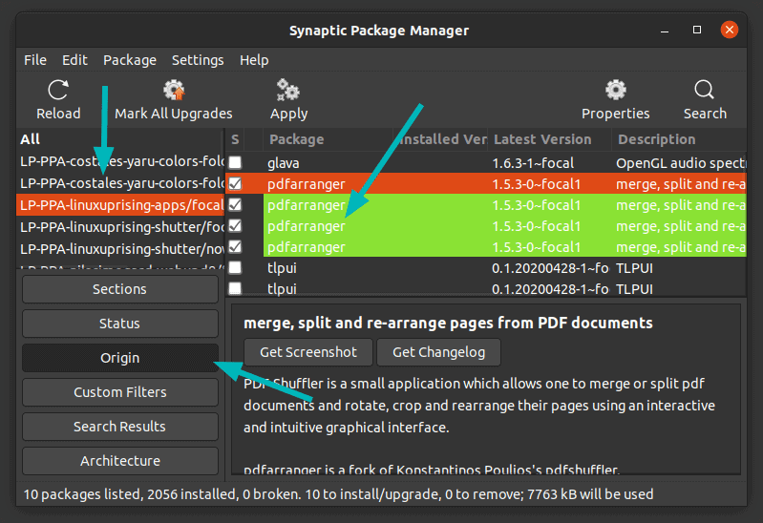The width and height of the screenshot is (763, 523).
Task: Switch to the Origin filter view
Action: tap(119, 358)
